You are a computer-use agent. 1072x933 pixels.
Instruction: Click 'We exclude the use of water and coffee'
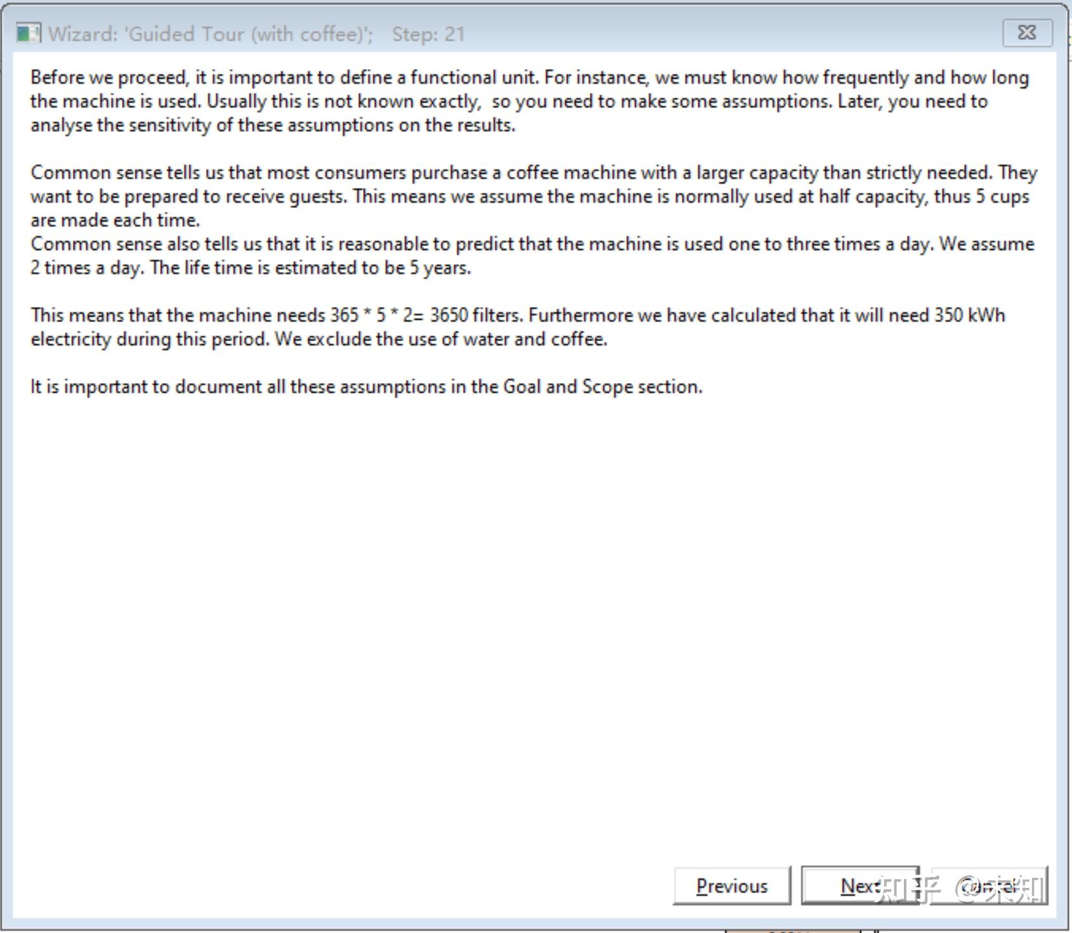coord(441,339)
